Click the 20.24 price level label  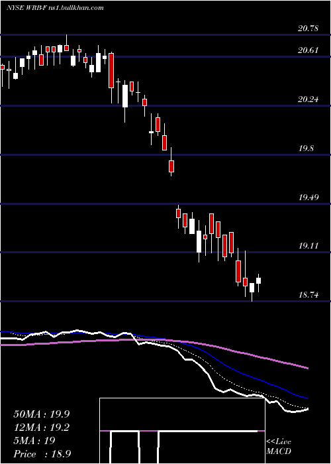308,99
